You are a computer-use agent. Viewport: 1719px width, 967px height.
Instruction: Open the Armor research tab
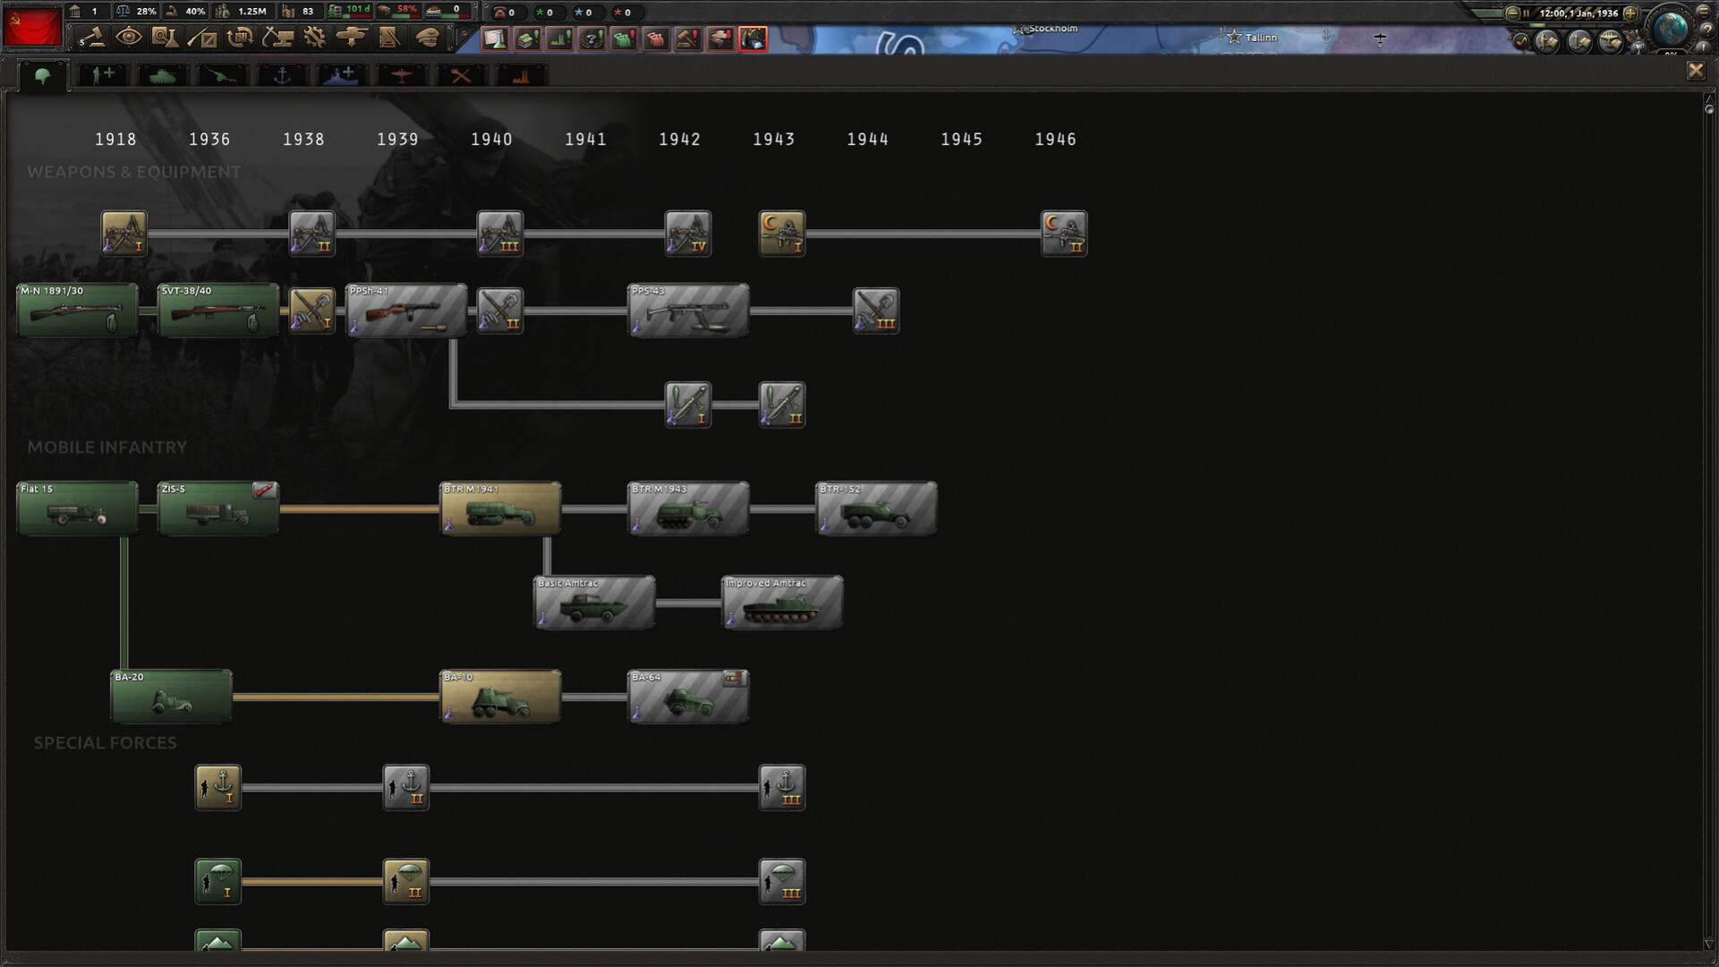point(162,76)
